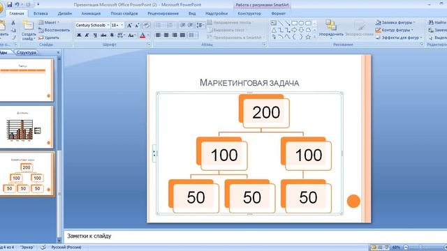Viewport: 447px width, 251px height.
Task: Open the font size 18 dropdown
Action: (x=122, y=25)
